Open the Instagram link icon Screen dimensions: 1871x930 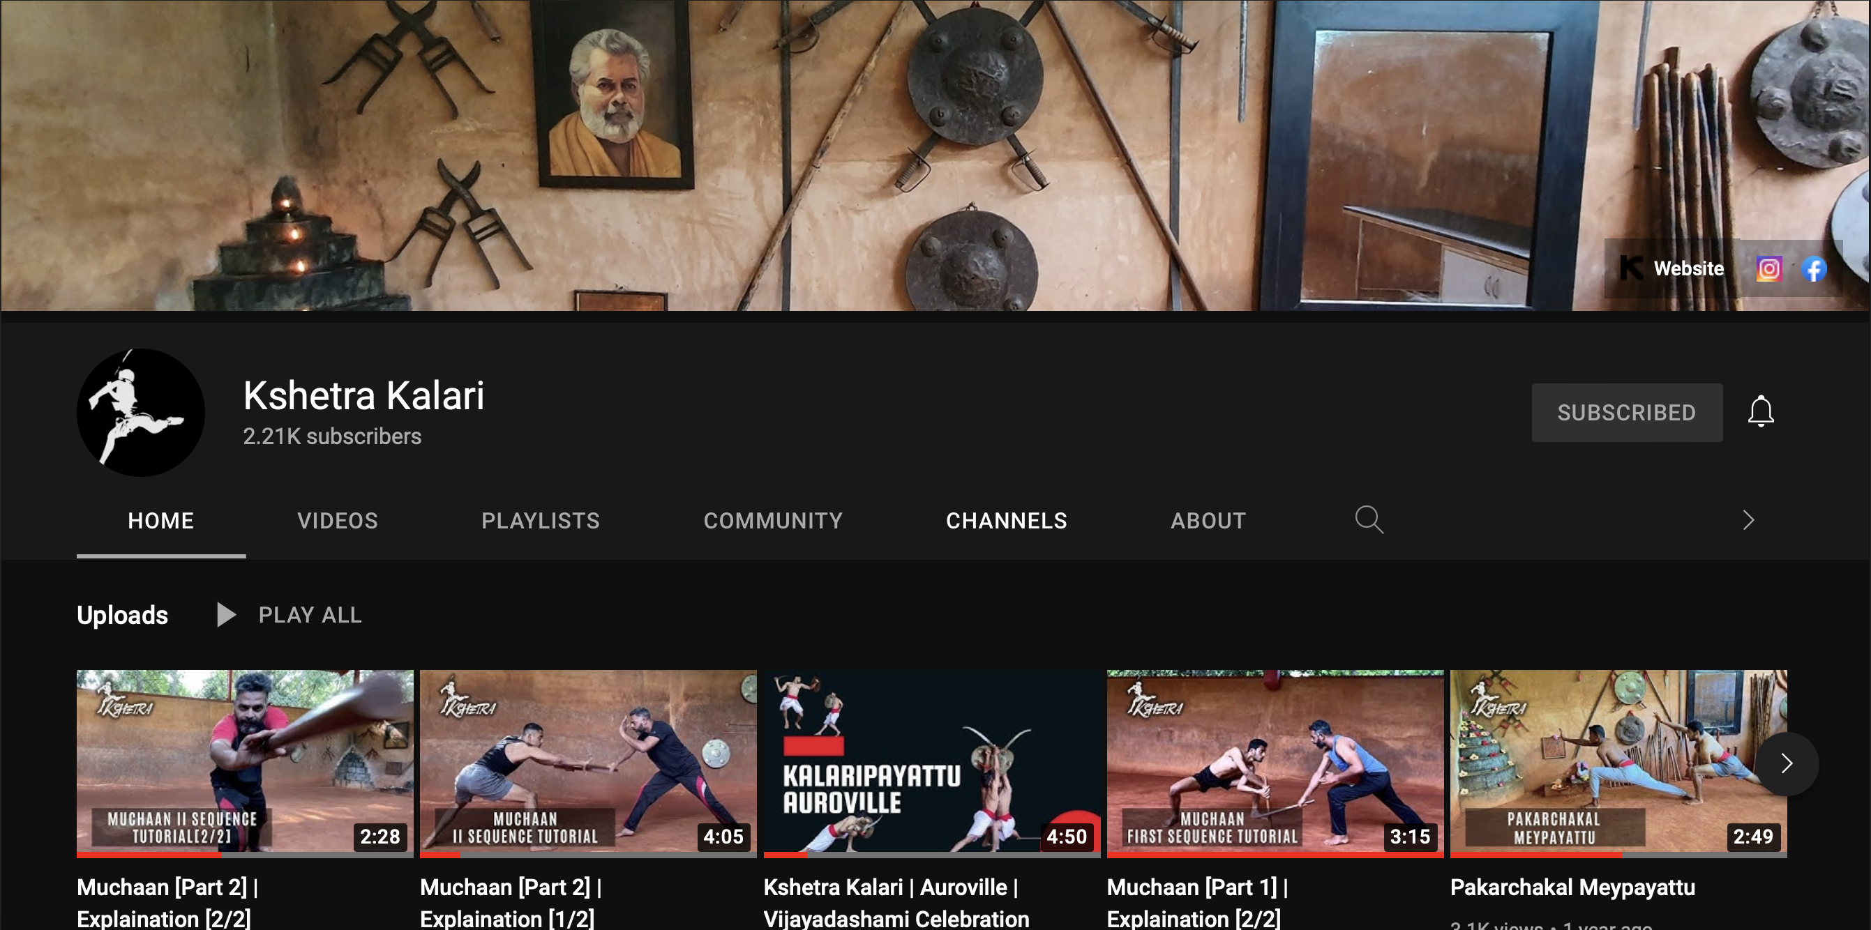click(x=1768, y=268)
